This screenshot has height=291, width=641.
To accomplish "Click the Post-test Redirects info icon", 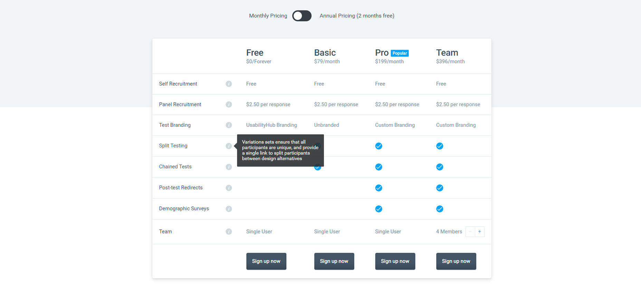I will [229, 188].
